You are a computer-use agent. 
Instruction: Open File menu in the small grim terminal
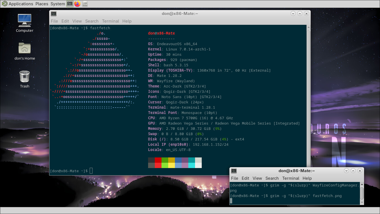click(x=235, y=178)
